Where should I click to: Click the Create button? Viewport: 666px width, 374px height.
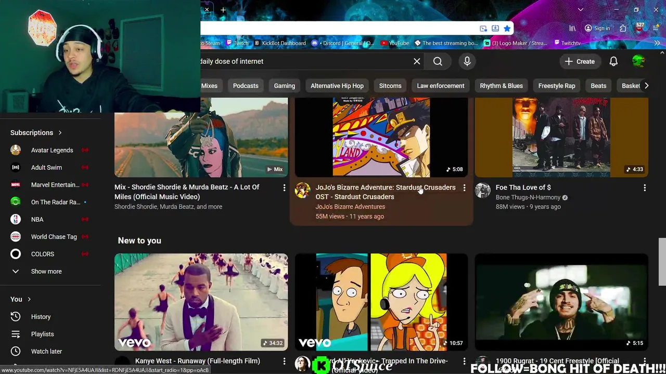[580, 61]
